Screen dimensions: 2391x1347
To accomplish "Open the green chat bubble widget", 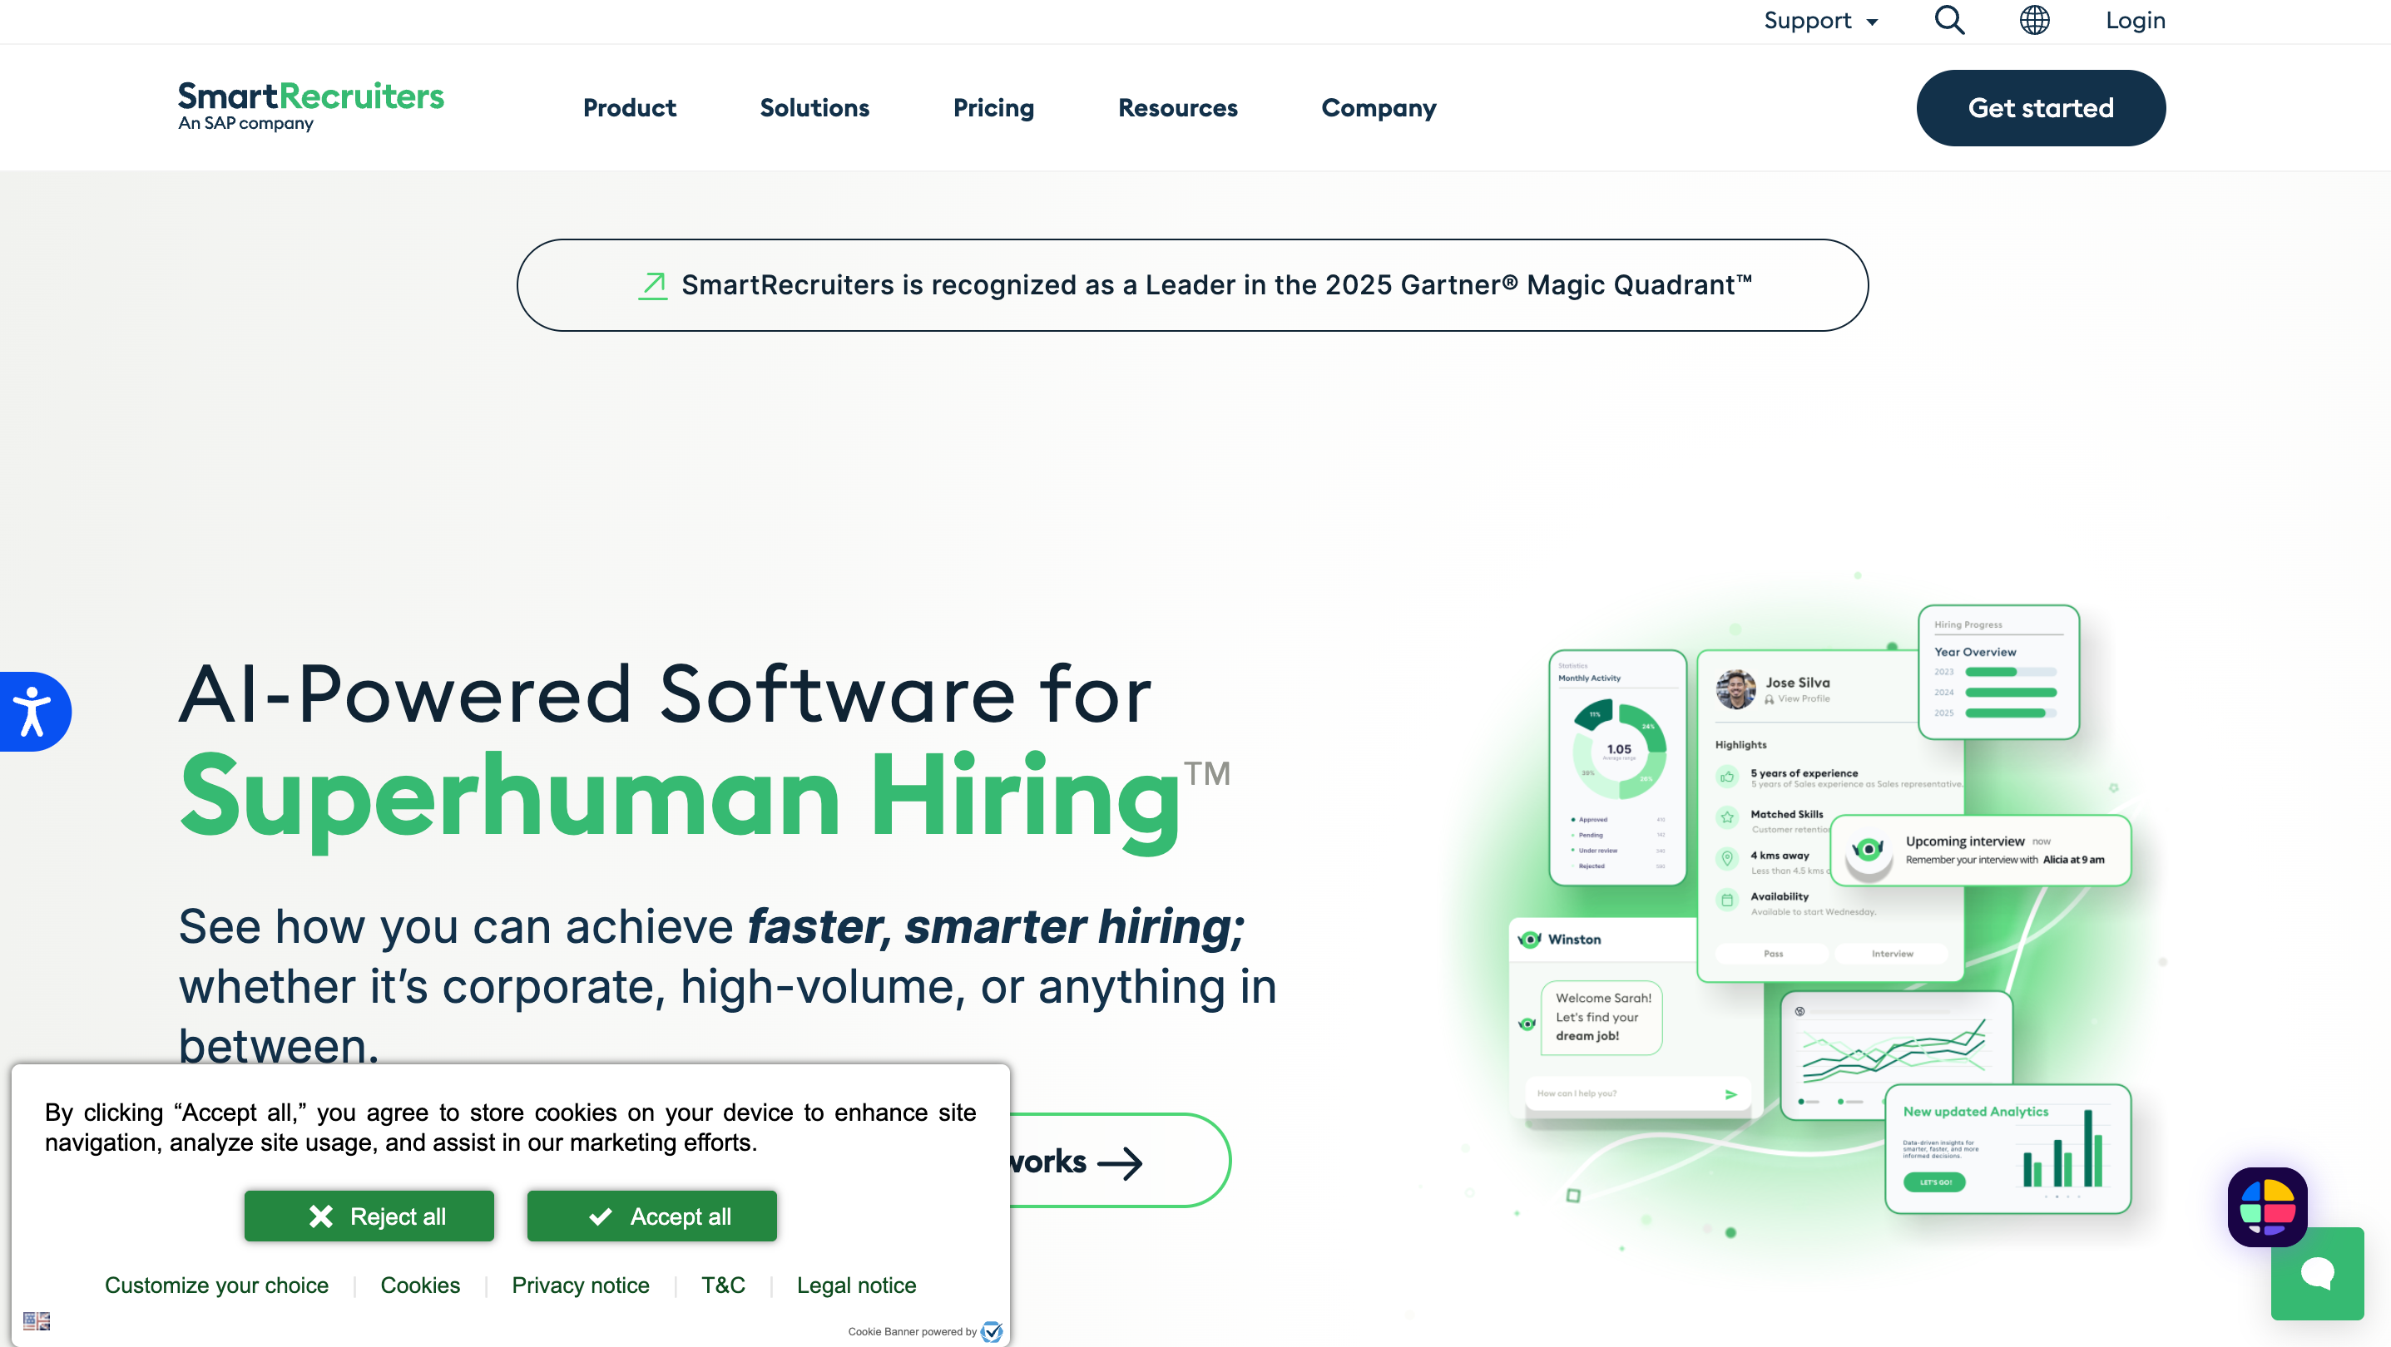I will coord(2317,1273).
